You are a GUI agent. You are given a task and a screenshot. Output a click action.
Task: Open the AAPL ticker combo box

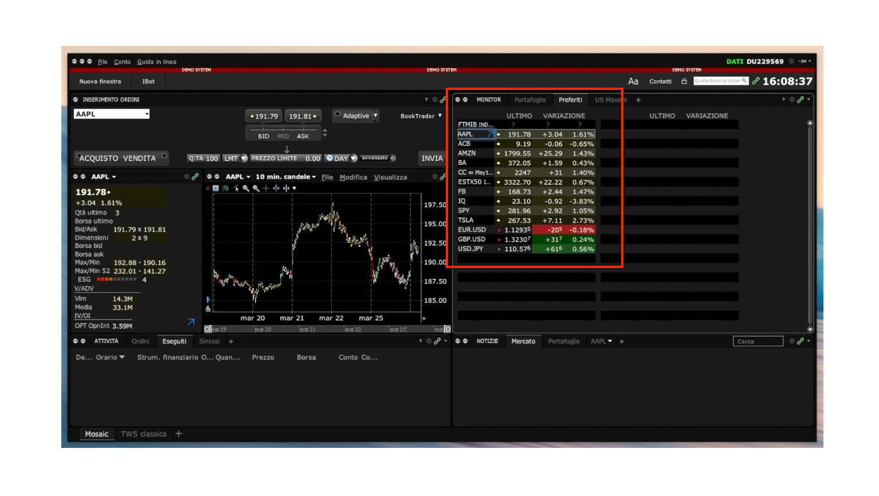(x=112, y=114)
